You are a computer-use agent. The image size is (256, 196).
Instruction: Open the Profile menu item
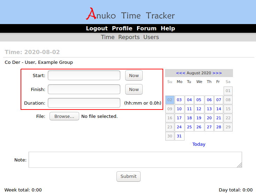coord(122,29)
